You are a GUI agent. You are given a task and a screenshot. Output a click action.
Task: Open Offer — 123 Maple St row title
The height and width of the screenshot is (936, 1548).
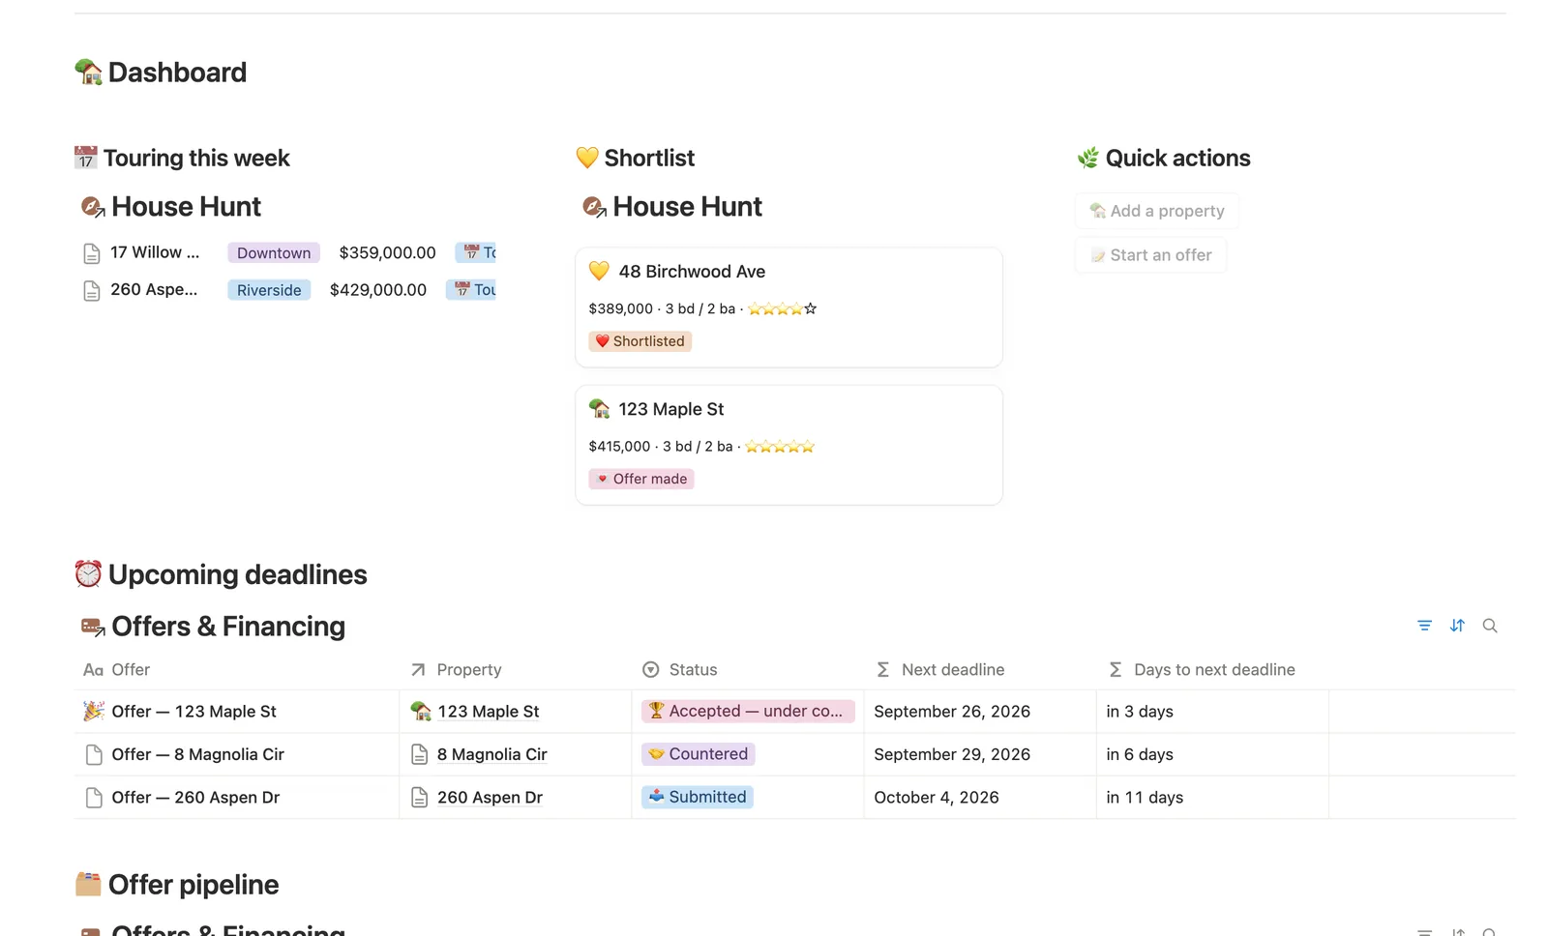(193, 712)
